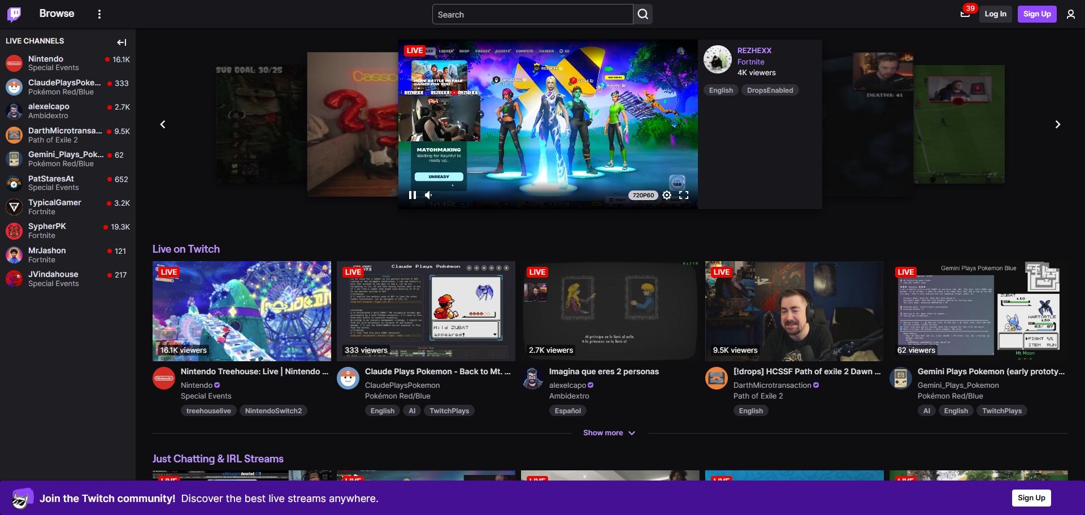Open MrJashon avatar in sidebar
1085x515 pixels.
14,255
